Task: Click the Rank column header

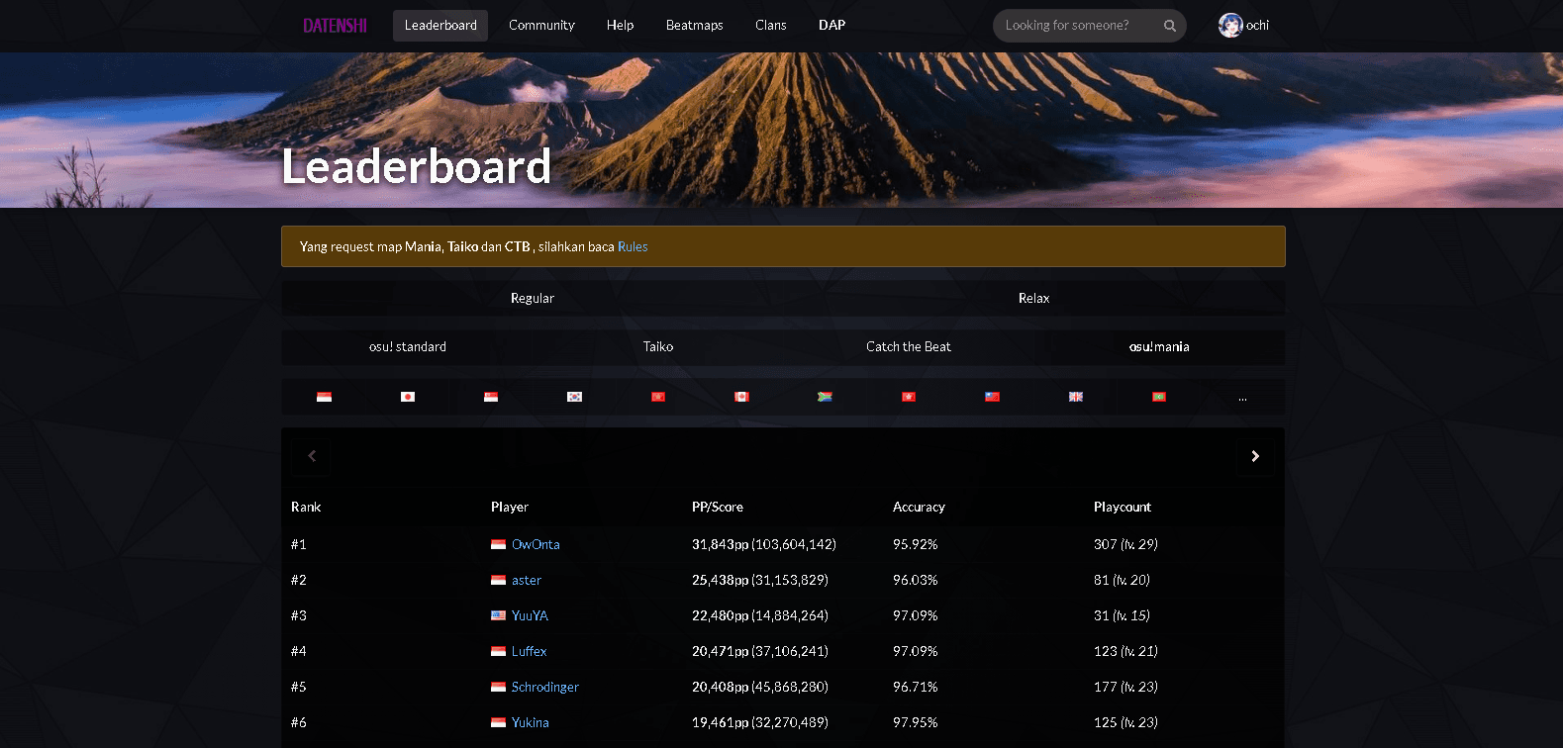Action: pos(306,507)
